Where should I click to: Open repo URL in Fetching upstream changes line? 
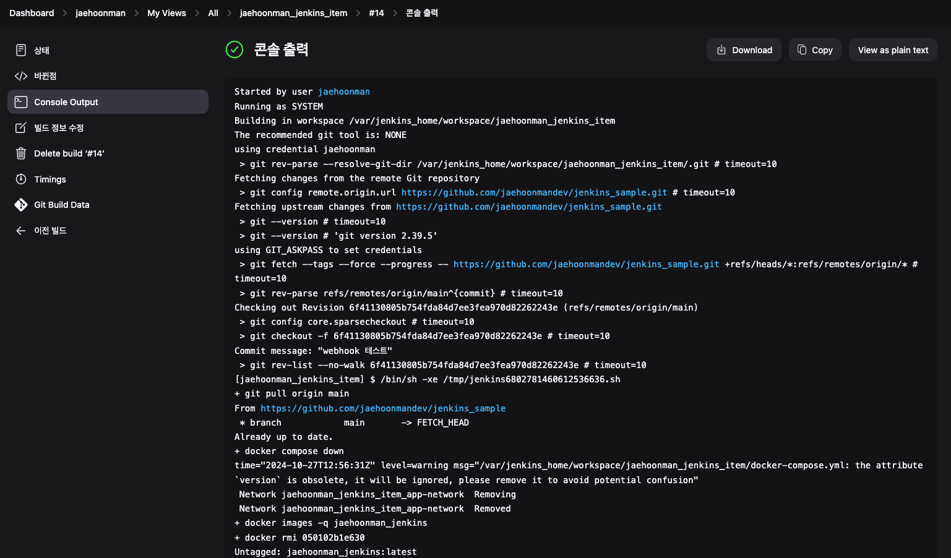point(529,207)
